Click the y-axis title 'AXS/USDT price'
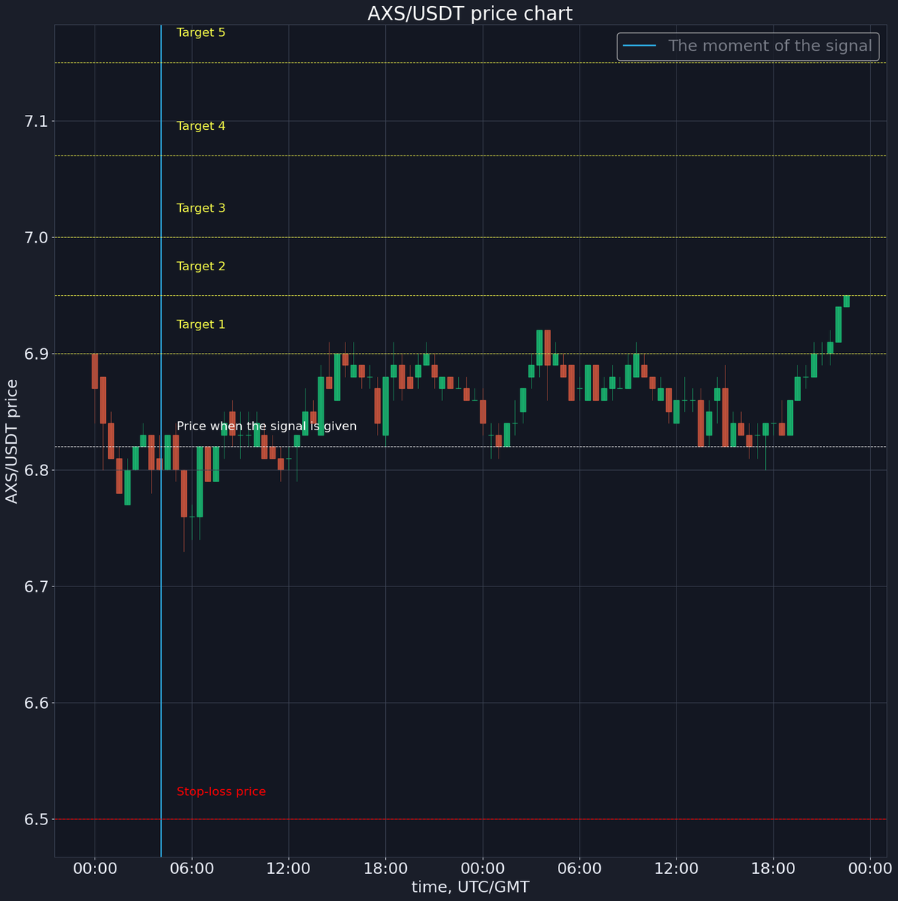Image resolution: width=898 pixels, height=901 pixels. click(x=11, y=439)
